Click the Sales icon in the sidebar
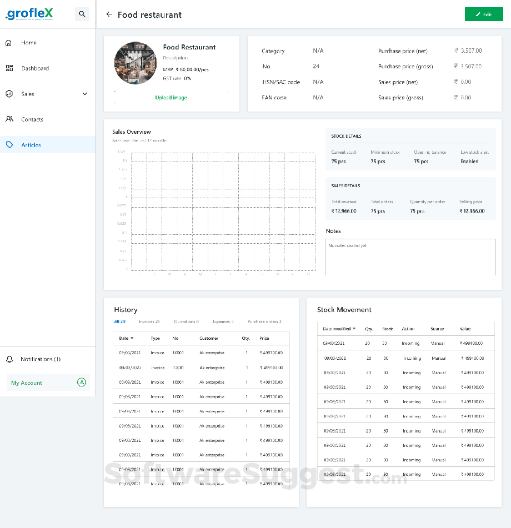Image resolution: width=511 pixels, height=528 pixels. point(8,93)
